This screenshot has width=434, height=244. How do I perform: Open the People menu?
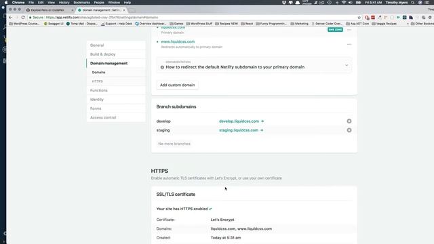tap(99, 3)
